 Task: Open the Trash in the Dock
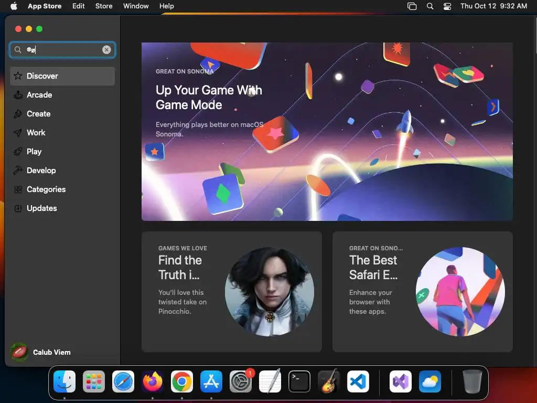pos(472,381)
